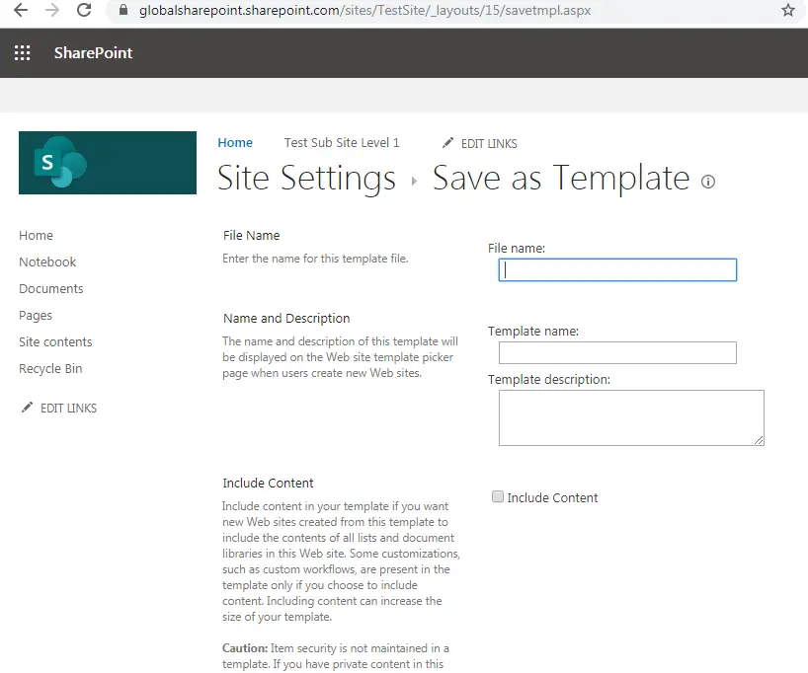Open the Office 365 app launcher waffle
Screen dimensions: 808x673
pyautogui.click(x=22, y=52)
